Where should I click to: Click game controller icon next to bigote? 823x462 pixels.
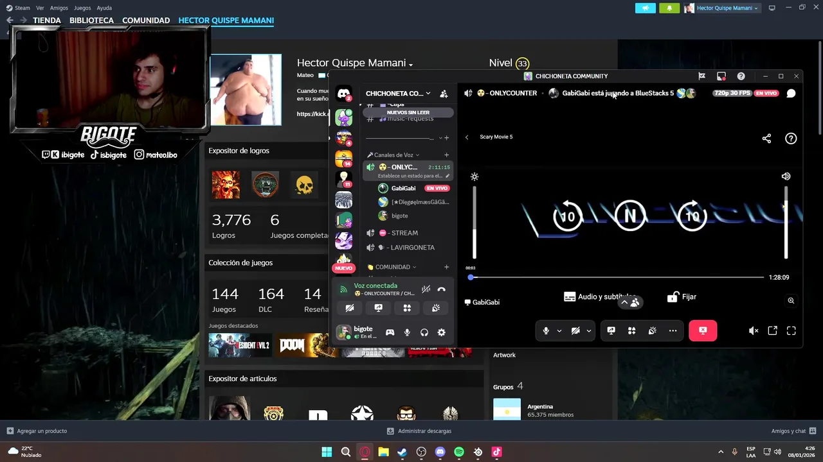point(390,332)
